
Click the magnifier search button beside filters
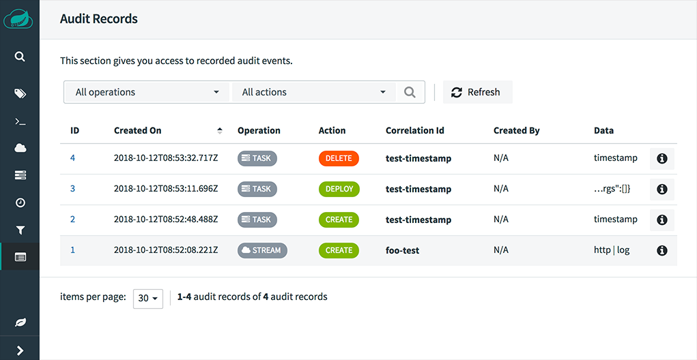410,92
